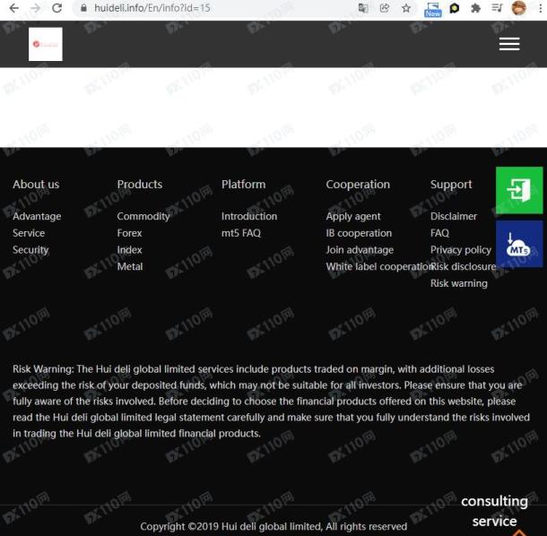The width and height of the screenshot is (547, 536).
Task: Open the IB cooperation link
Action: (359, 233)
